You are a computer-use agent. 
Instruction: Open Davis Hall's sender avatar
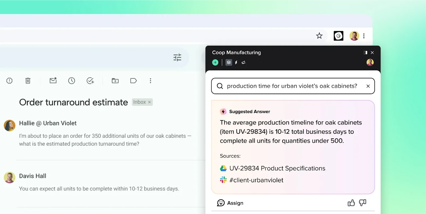[x=10, y=178]
